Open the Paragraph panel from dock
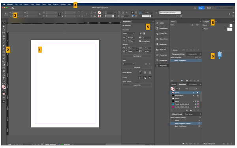 162,60
